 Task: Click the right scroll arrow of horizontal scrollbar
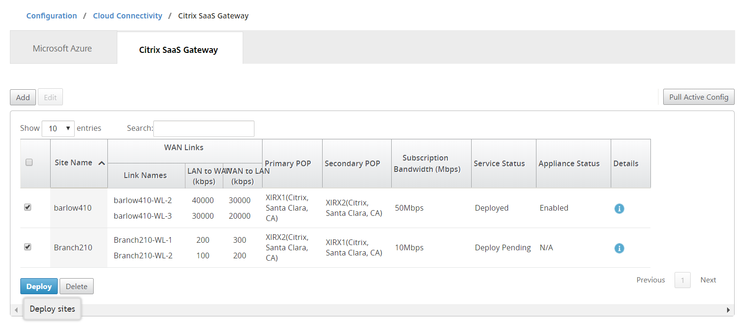pyautogui.click(x=728, y=310)
